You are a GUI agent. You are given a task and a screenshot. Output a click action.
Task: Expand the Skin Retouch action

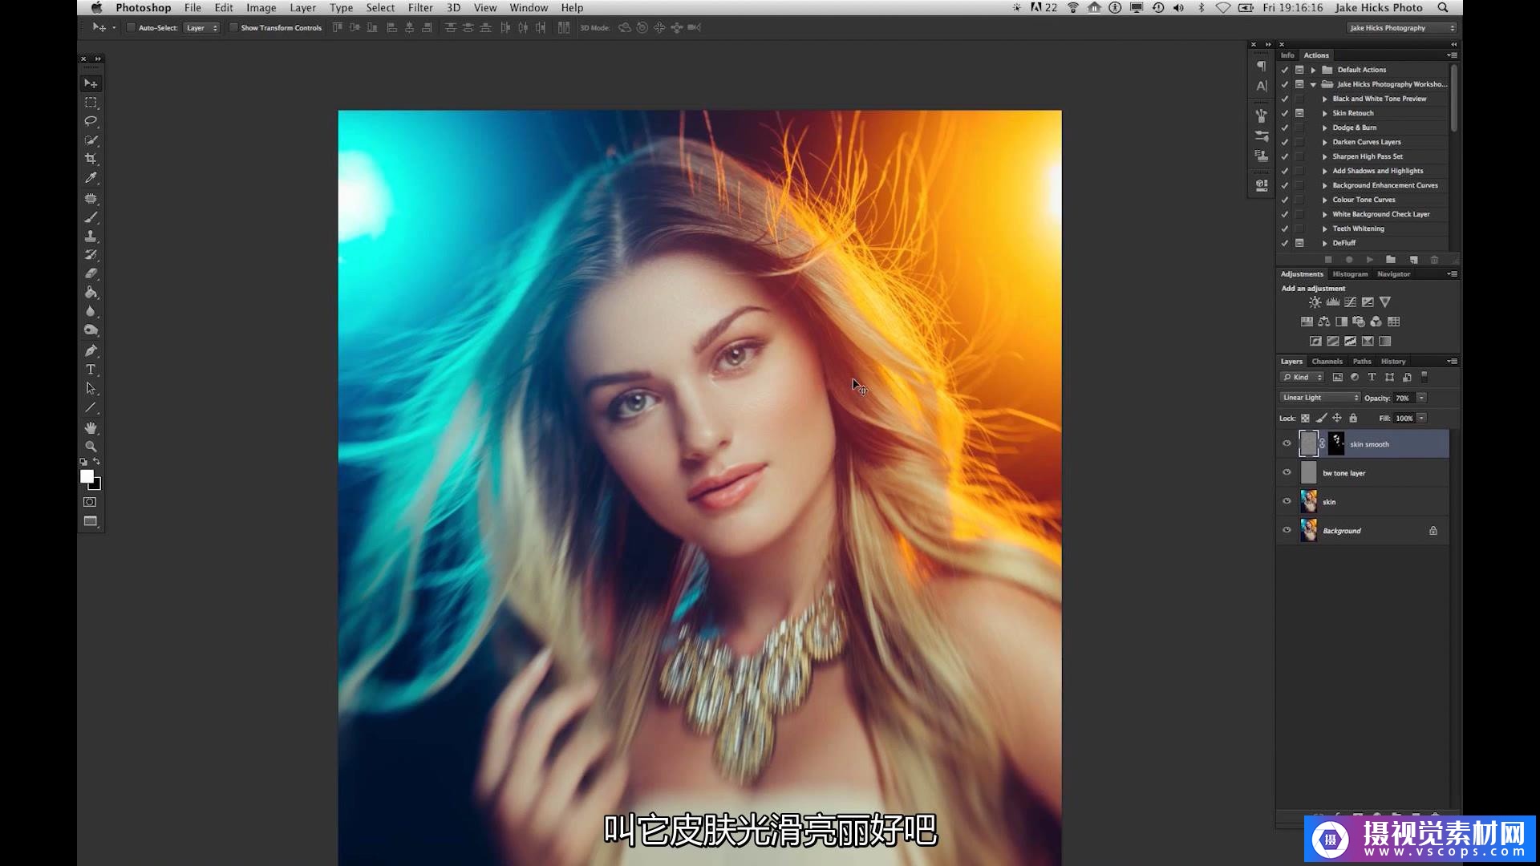click(1324, 113)
